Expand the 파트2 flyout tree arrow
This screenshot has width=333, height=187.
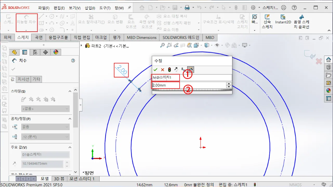pos(81,46)
